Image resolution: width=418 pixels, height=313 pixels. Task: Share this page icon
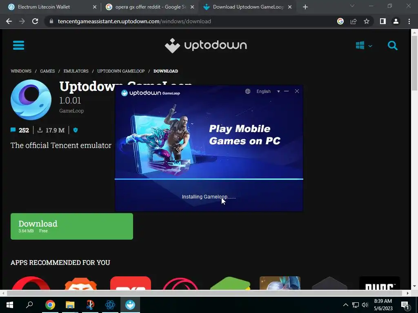click(354, 21)
